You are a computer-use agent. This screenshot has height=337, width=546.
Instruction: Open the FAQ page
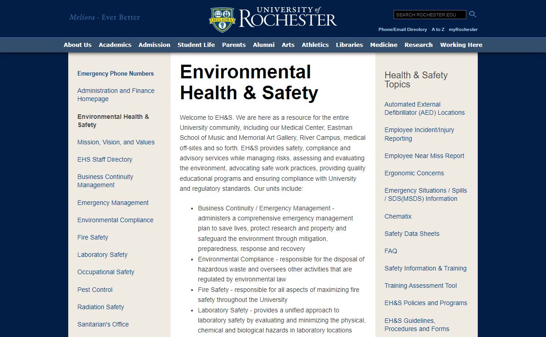(390, 251)
